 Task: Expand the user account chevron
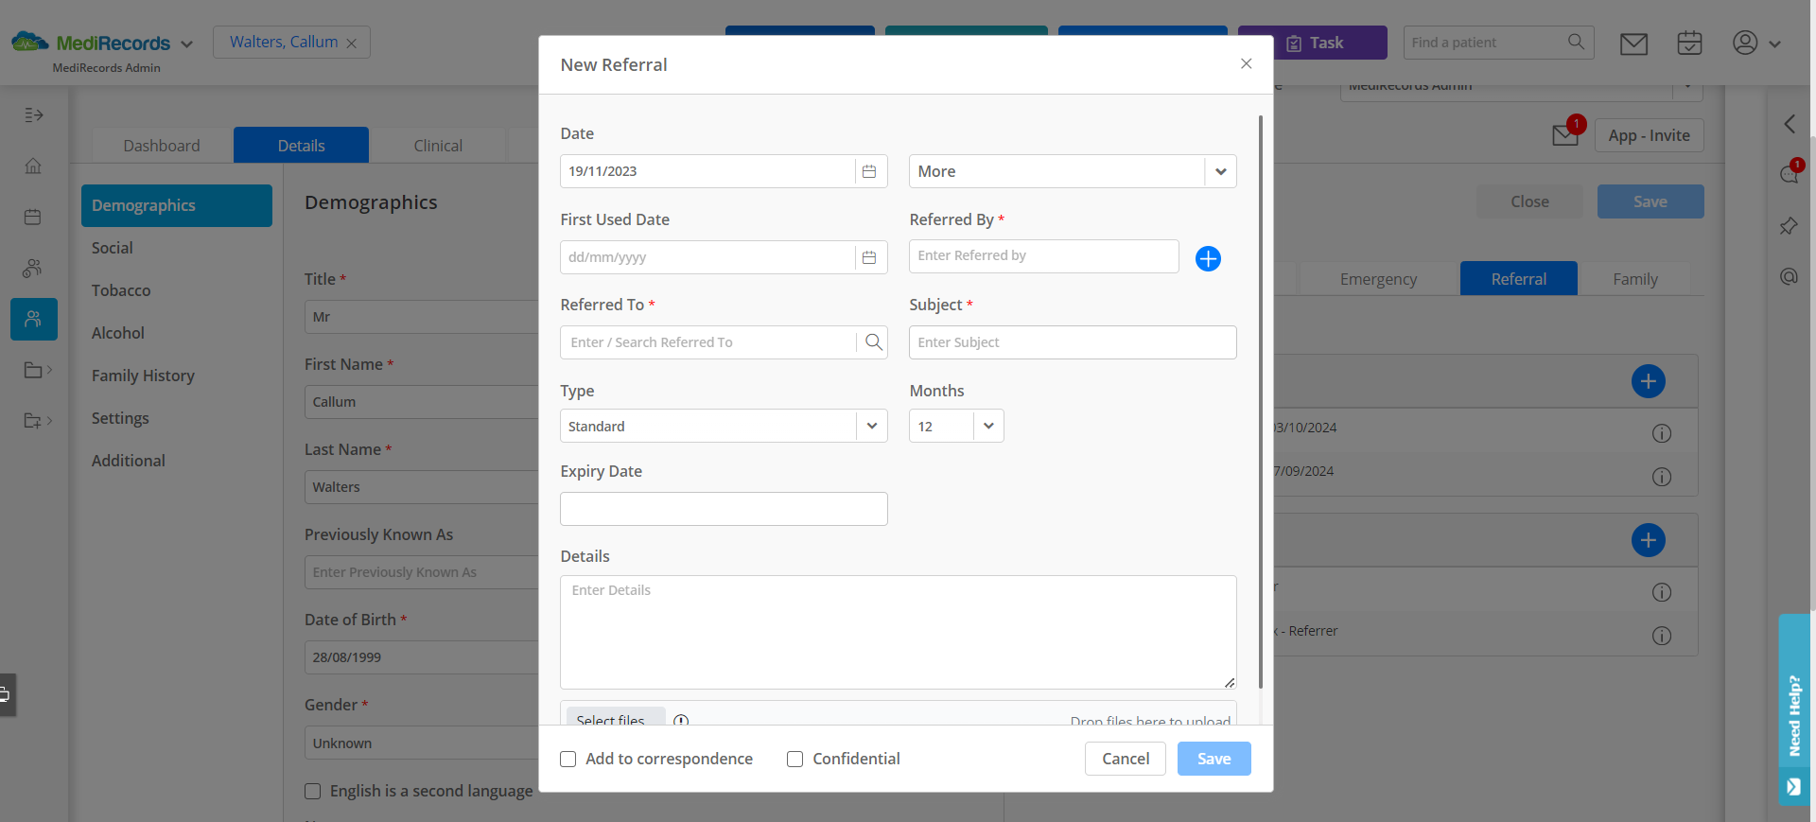pos(1774,44)
